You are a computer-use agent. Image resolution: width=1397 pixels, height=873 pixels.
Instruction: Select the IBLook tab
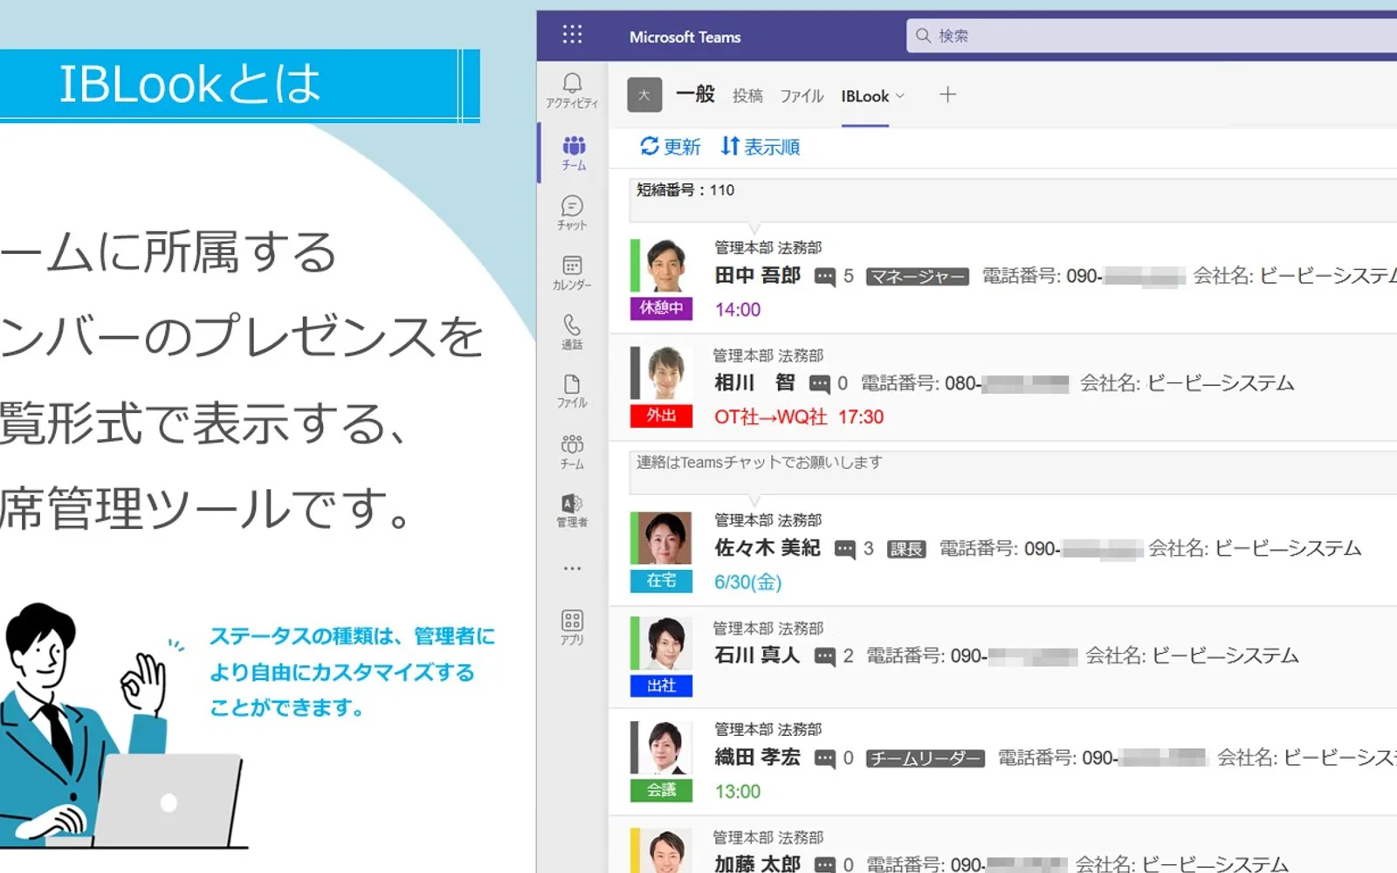(864, 96)
